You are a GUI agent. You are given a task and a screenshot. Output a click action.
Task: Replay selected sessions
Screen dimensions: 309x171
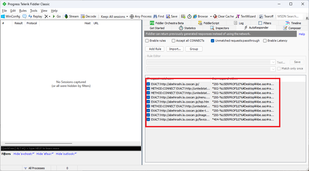coord(35,16)
